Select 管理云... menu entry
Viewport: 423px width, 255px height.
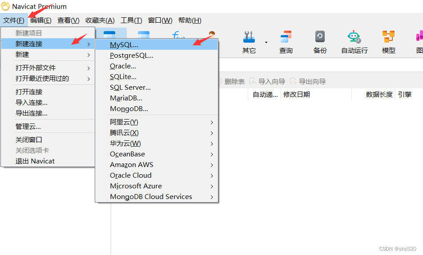48,127
